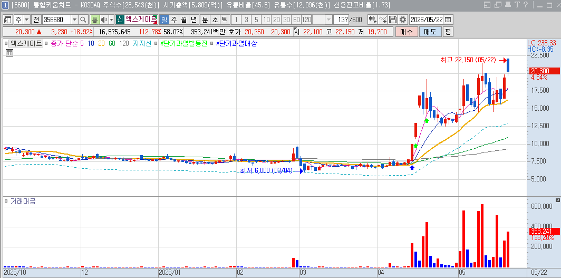561x278 pixels.
Task: Toggle the green 통 integrated button
Action: click(94, 20)
